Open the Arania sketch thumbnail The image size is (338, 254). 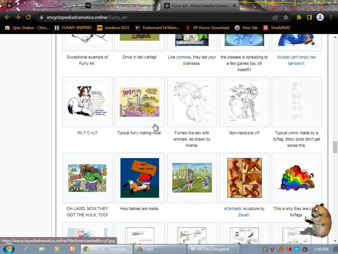tap(192, 102)
